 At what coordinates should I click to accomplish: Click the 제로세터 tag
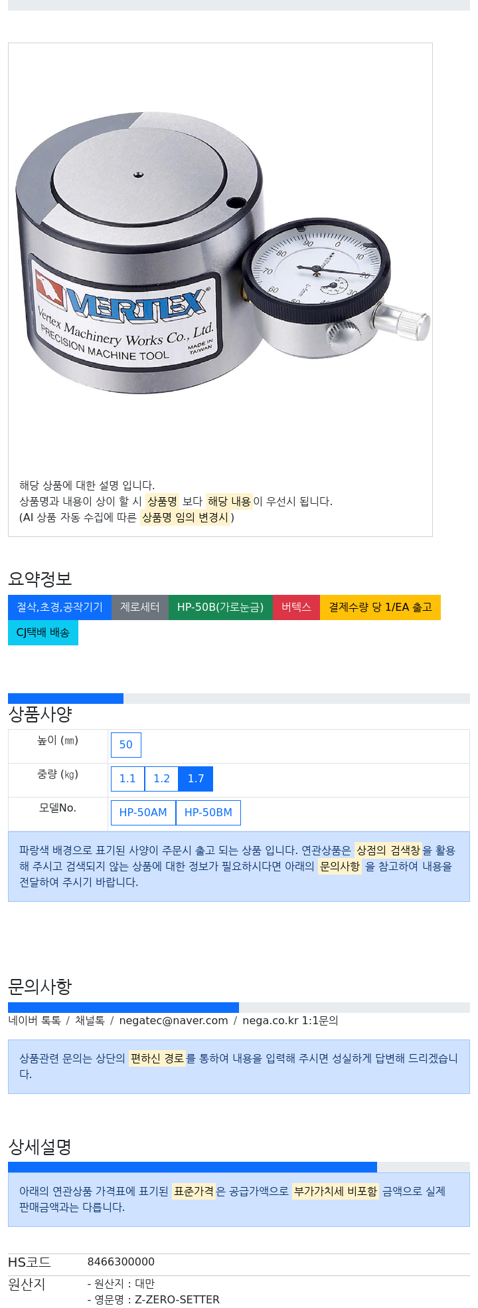tap(140, 607)
